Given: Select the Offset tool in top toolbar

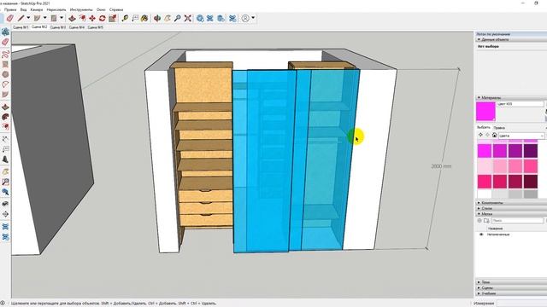Looking at the screenshot, I should (x=82, y=18).
